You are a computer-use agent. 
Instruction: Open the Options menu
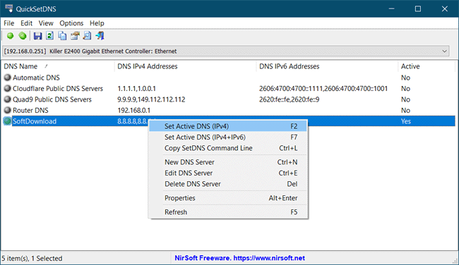(x=71, y=23)
